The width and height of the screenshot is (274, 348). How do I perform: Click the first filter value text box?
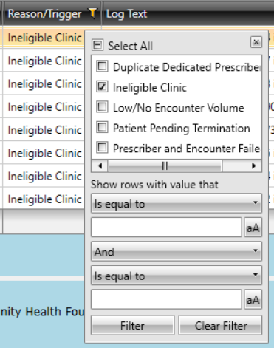tap(166, 228)
